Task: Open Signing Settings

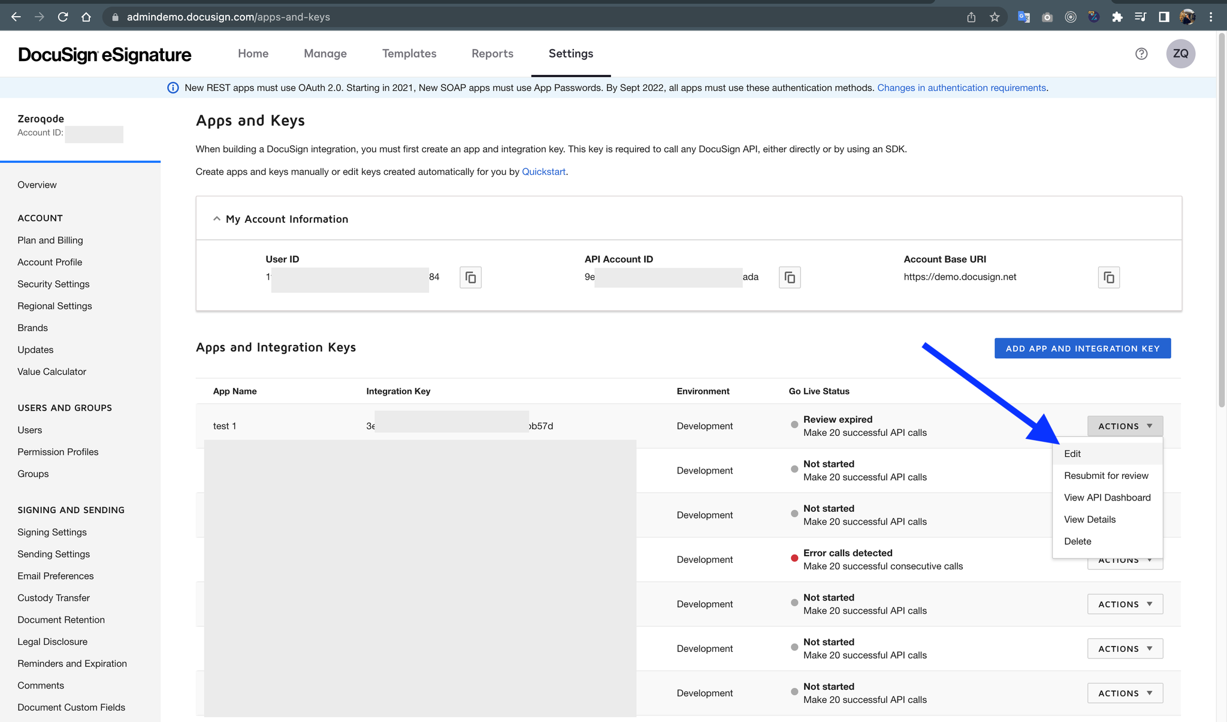Action: tap(52, 532)
